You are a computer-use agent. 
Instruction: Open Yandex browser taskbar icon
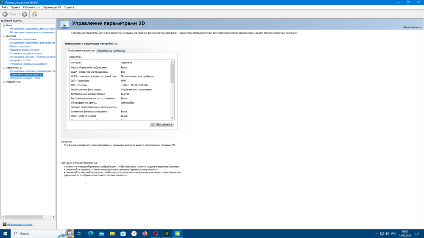[134, 233]
